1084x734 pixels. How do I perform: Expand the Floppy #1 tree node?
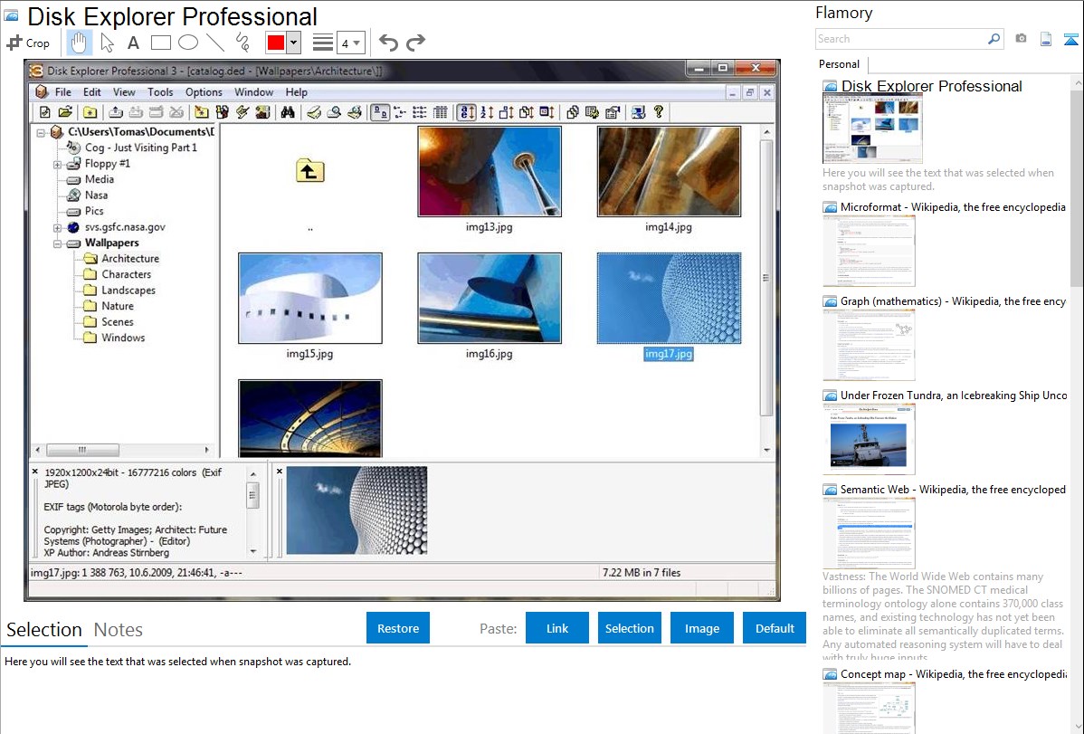tap(57, 165)
